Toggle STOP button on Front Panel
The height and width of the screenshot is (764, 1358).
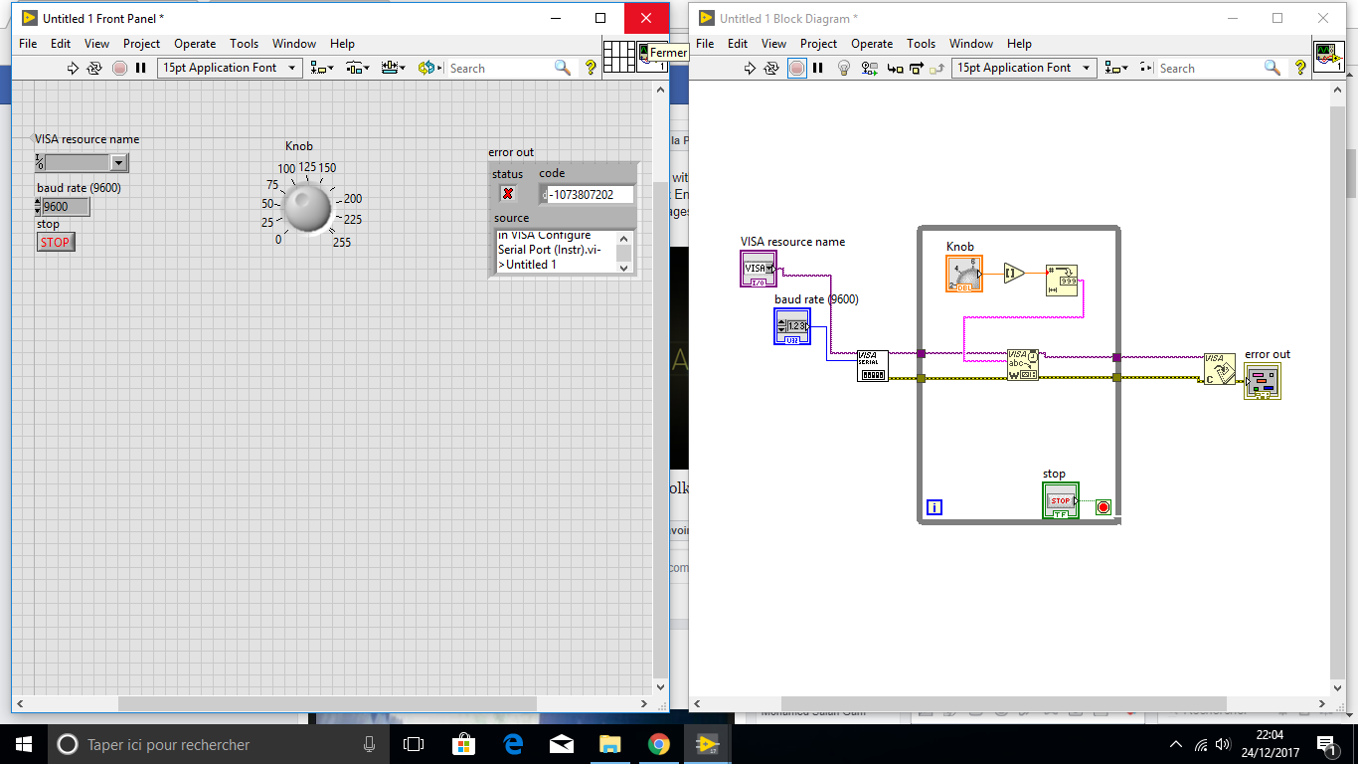[56, 242]
